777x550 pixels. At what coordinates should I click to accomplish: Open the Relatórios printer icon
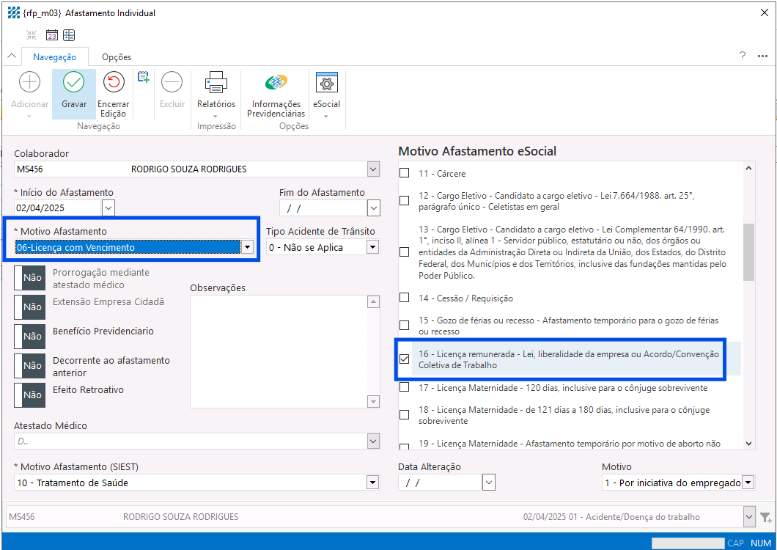tap(216, 82)
